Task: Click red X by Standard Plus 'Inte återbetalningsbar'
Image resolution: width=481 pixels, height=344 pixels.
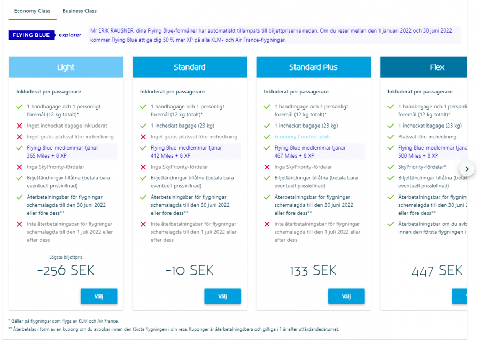Action: [267, 224]
